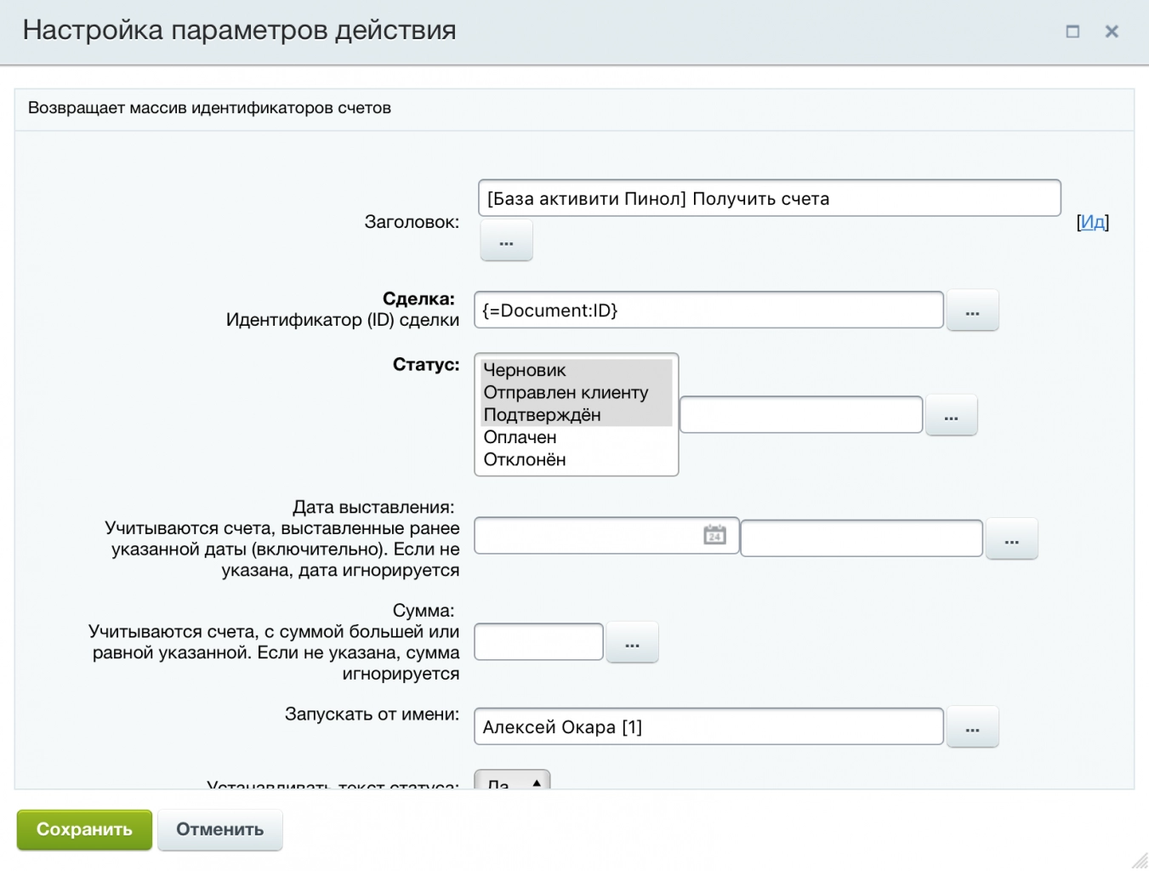Click the Отменить button
The image size is (1149, 871).
click(x=219, y=829)
